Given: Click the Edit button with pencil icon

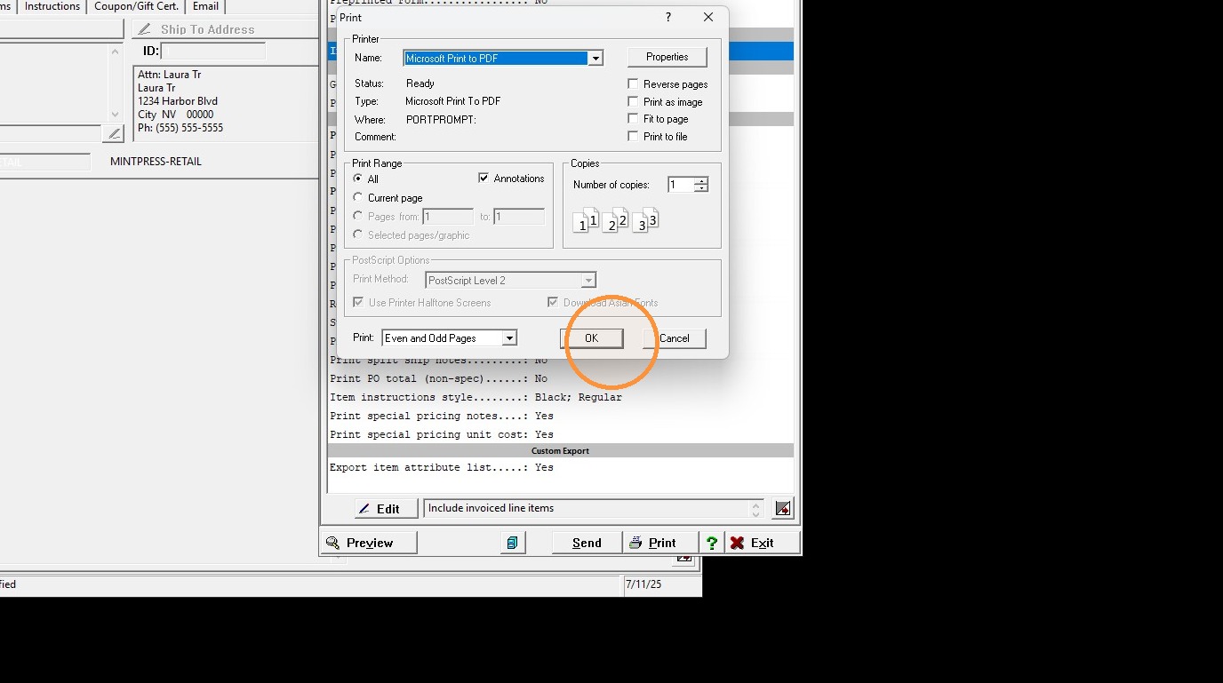Looking at the screenshot, I should [387, 509].
